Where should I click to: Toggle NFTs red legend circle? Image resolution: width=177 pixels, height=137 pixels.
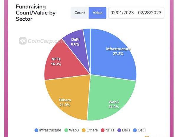(x=103, y=130)
